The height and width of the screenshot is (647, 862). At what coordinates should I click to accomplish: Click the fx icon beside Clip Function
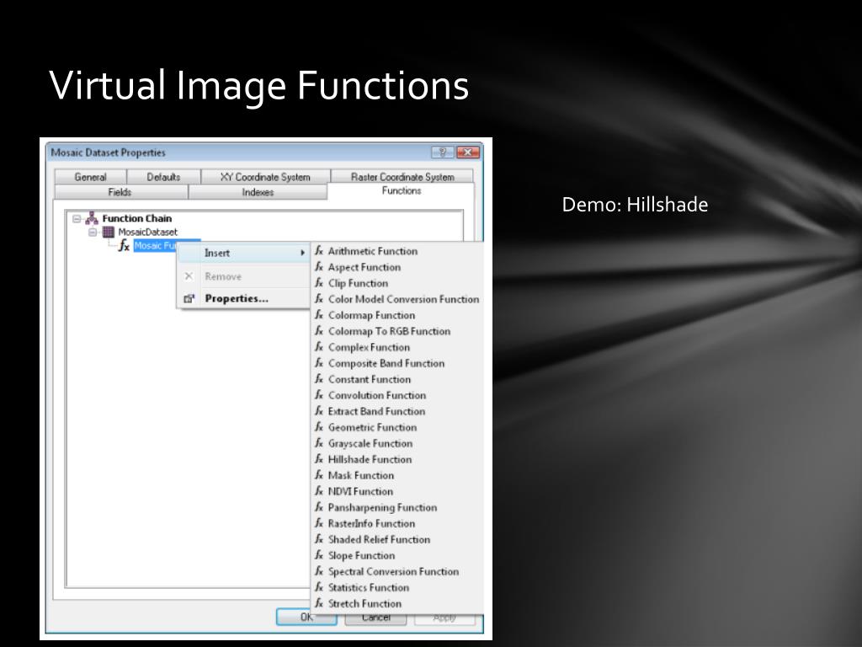pos(319,283)
